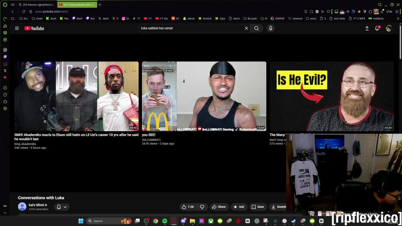Open the three-dots sidebar setup icon
The image size is (402, 226).
5,213
